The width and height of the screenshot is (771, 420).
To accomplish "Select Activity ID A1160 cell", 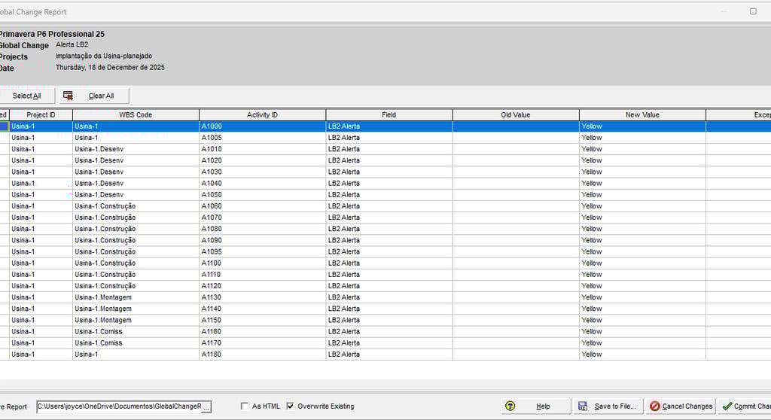I will (263, 331).
